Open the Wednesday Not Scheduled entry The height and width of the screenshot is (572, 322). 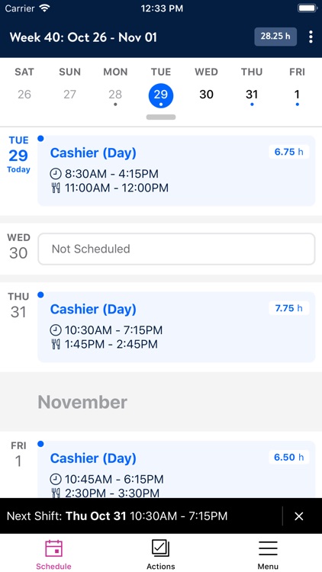(176, 249)
